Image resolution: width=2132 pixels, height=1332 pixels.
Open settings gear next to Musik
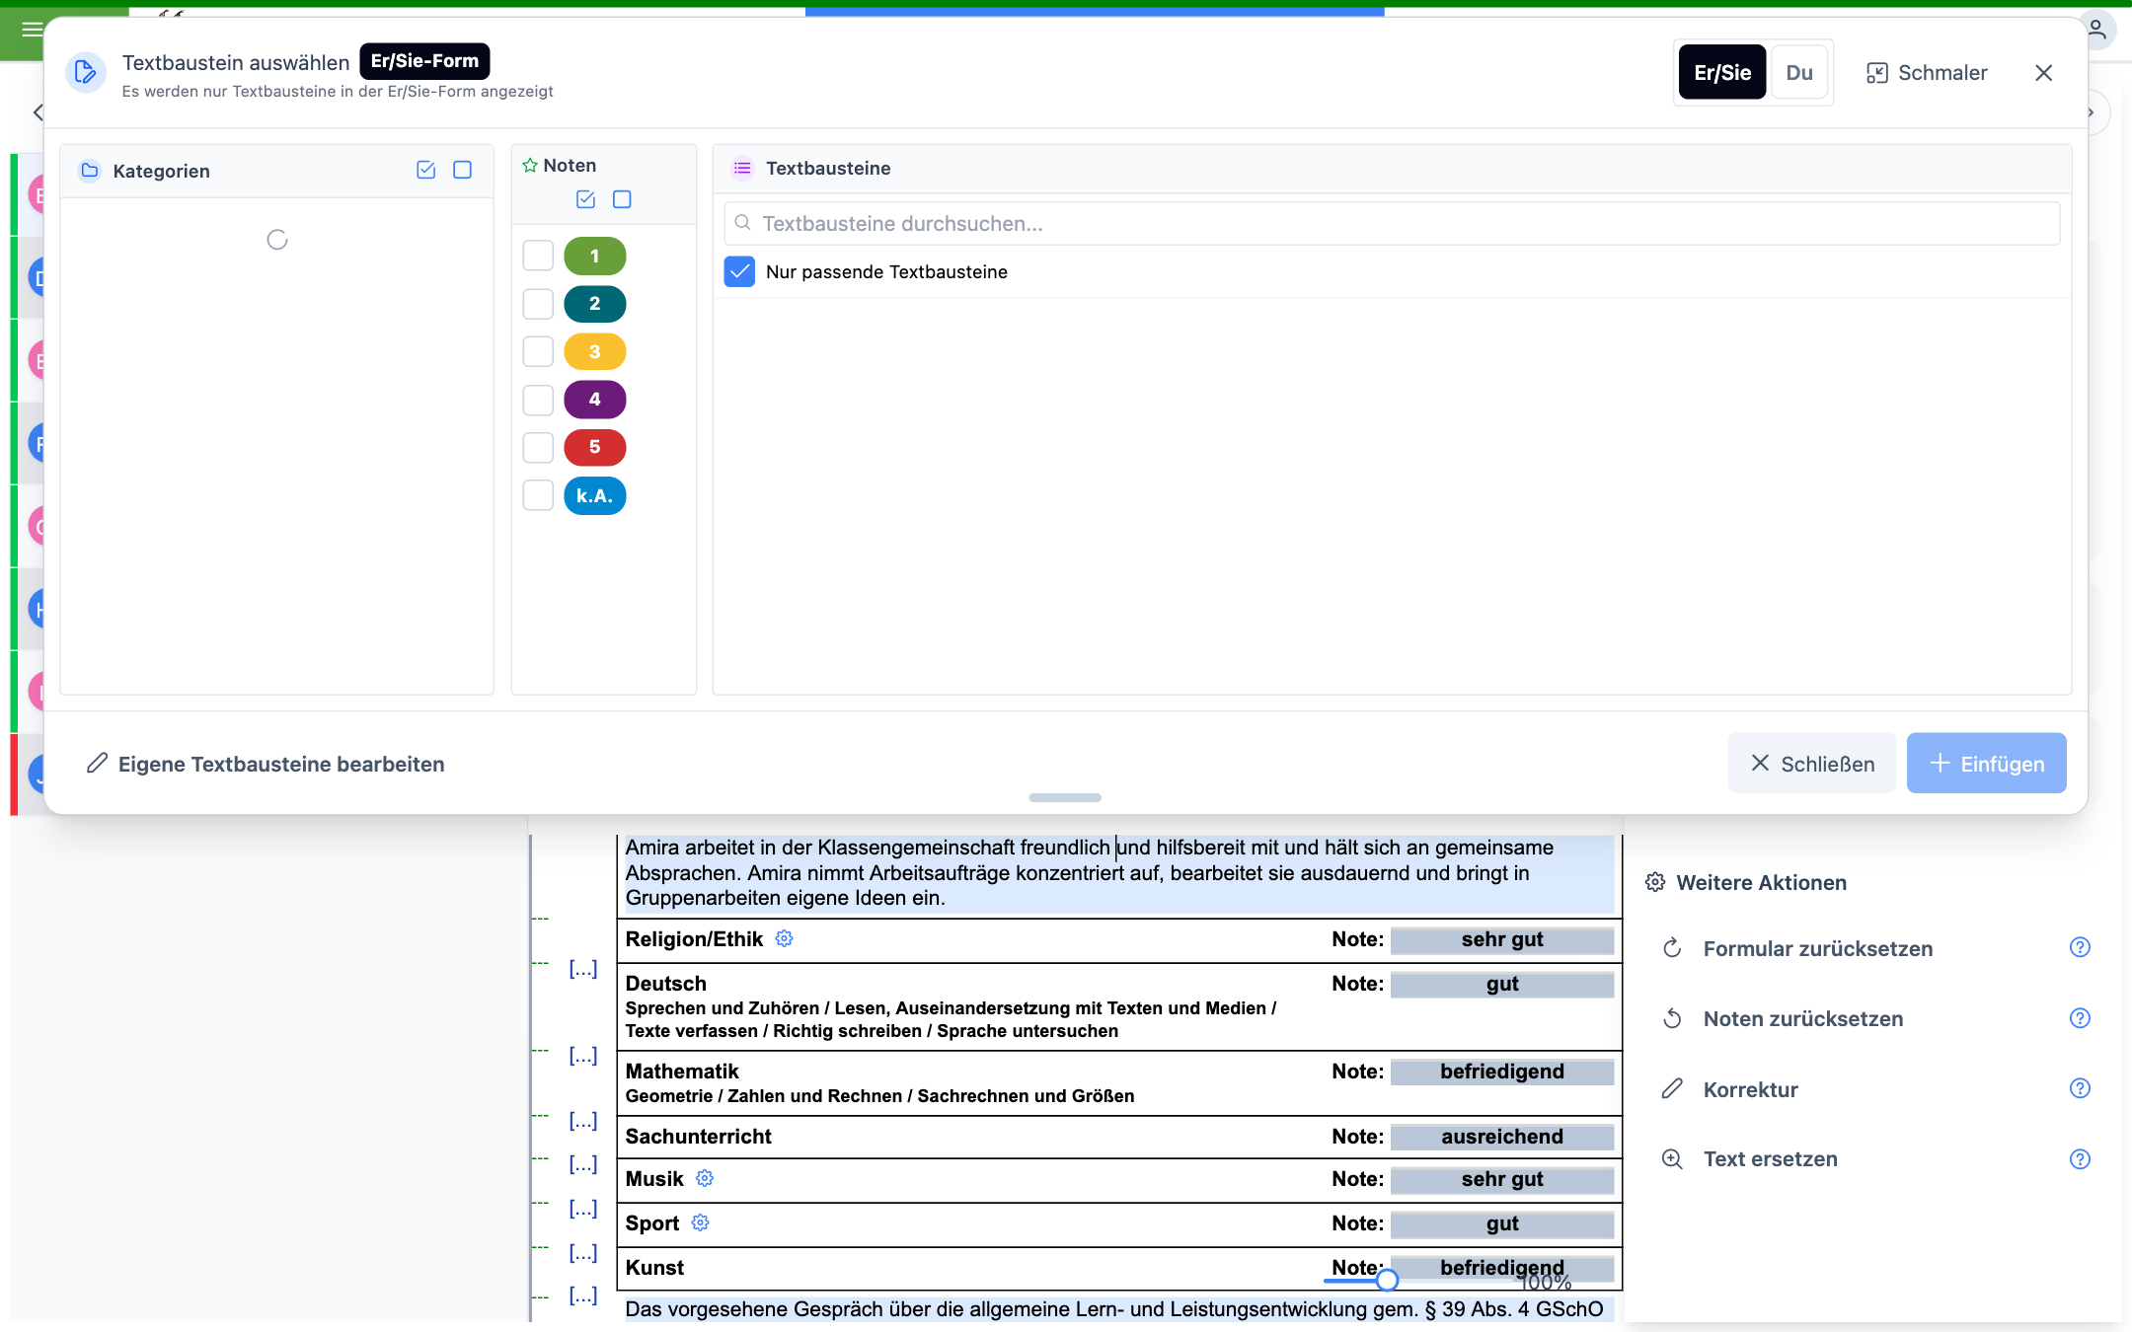pos(705,1178)
